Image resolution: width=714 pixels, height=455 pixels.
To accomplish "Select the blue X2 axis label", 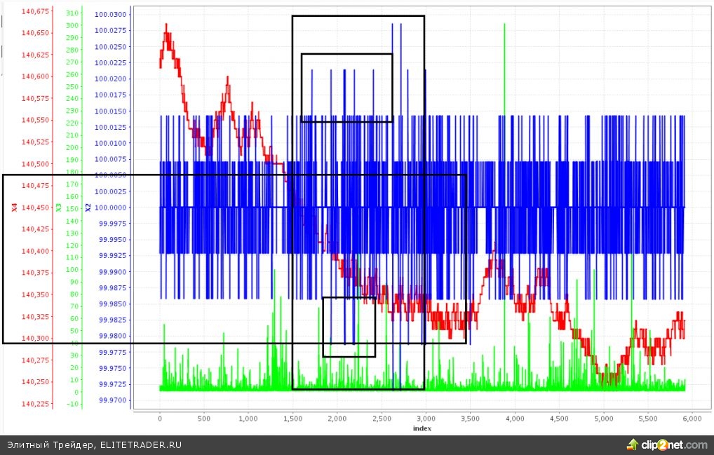I will [x=88, y=208].
